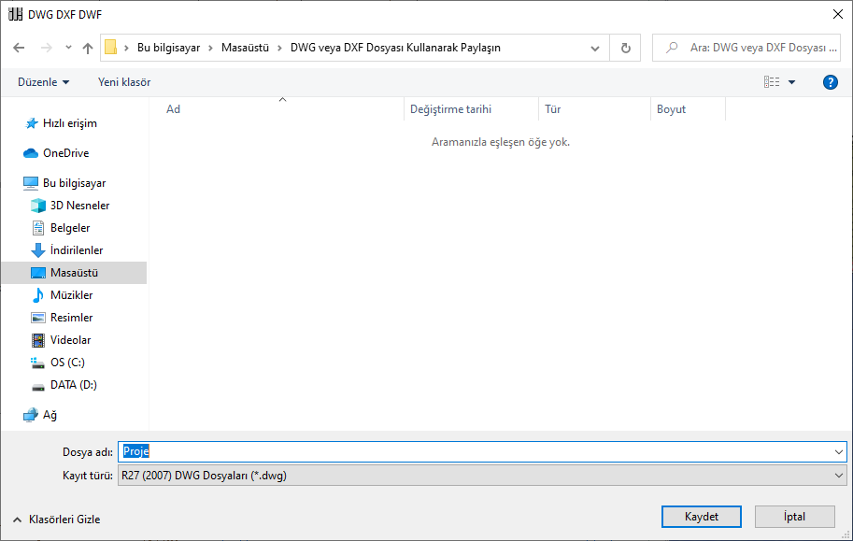Collapse folders with Klasörleri Gizle

click(56, 519)
